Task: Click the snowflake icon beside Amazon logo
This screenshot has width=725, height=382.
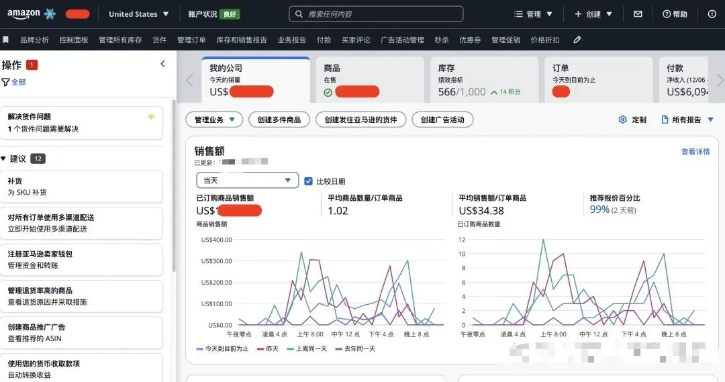Action: [x=50, y=14]
